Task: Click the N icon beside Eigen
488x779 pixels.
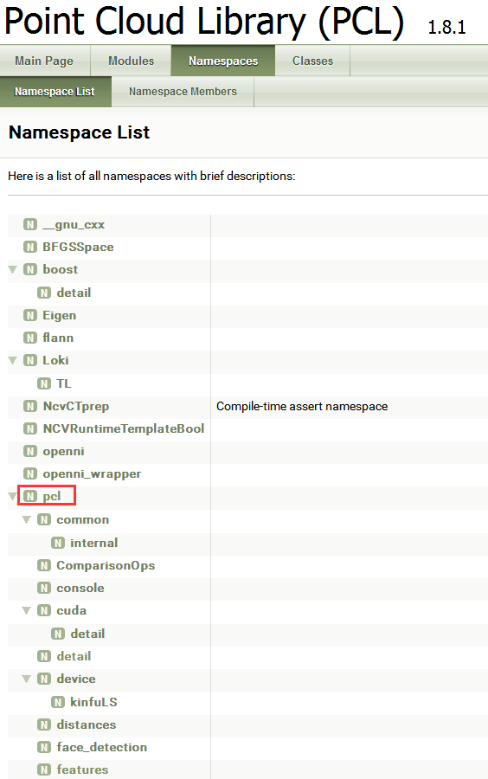Action: point(30,315)
